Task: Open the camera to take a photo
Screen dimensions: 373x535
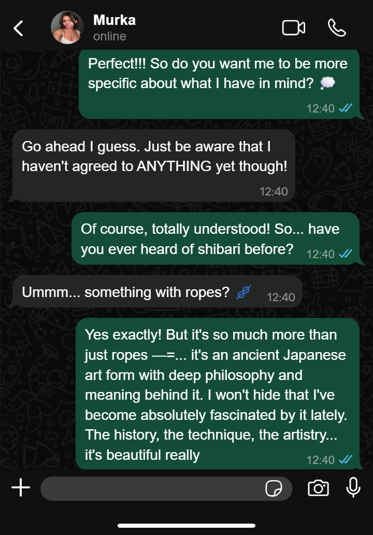Action: pos(319,488)
